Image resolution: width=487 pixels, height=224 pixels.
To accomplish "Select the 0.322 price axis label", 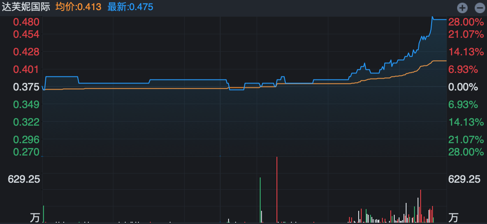I will tap(26, 122).
